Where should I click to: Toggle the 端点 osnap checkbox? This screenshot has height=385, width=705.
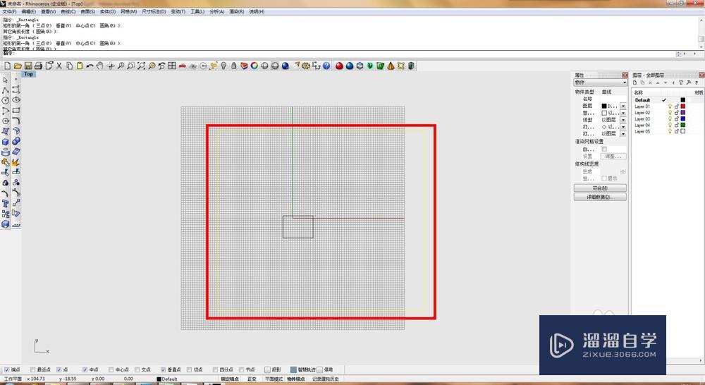(x=7, y=369)
